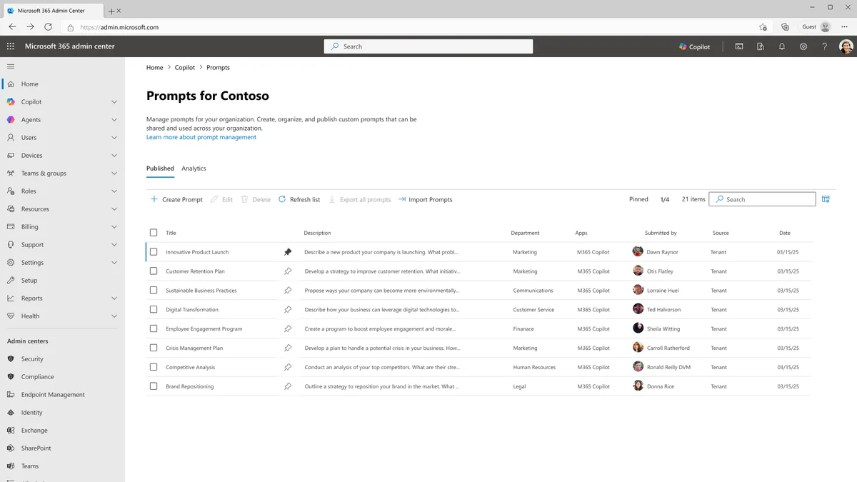
Task: Pin the Customer Retention Plan prompt
Action: 288,271
